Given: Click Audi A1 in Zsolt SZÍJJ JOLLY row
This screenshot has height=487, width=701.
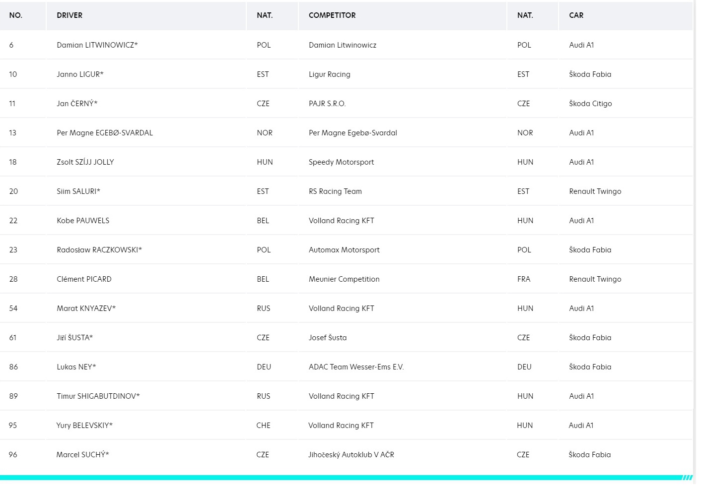Looking at the screenshot, I should click(x=581, y=162).
